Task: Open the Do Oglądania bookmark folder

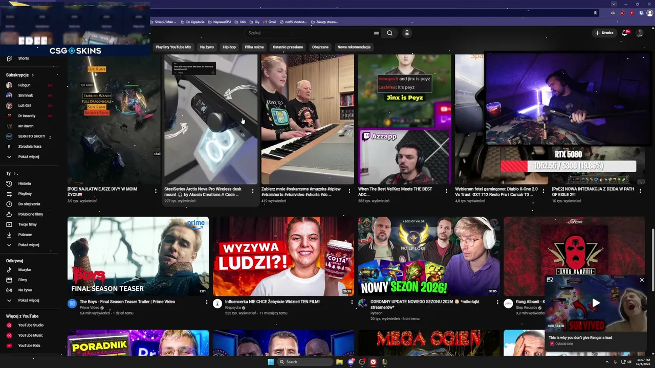Action: (192, 22)
